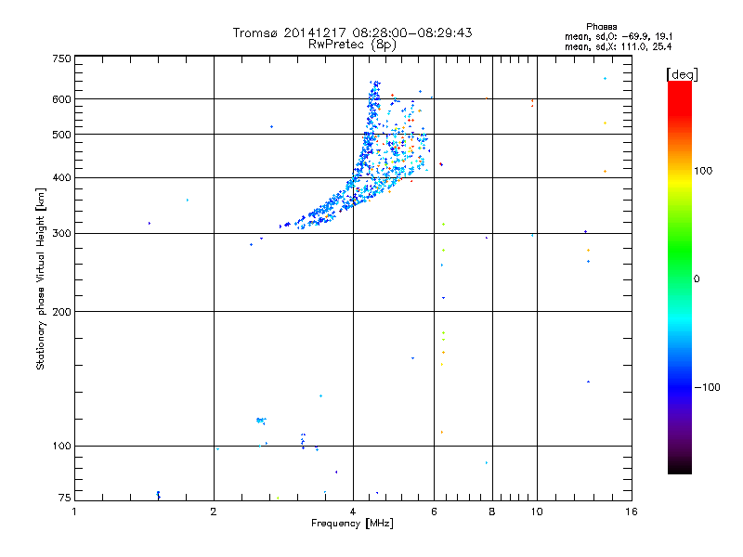Click the y-axis tick label '300'
This screenshot has height=557, width=743.
(61, 234)
